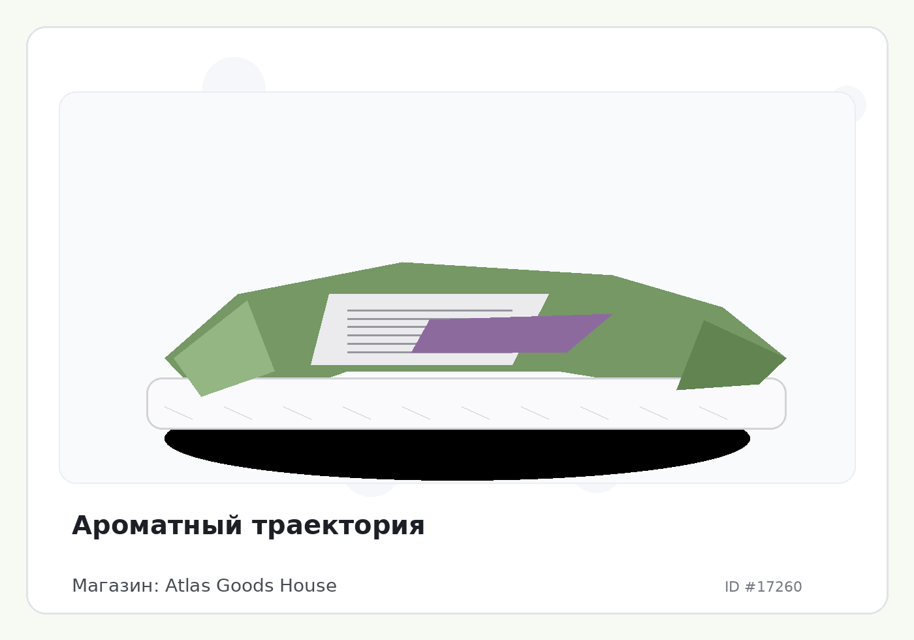Click the small decorative circle top right
914x640 pixels.
click(x=857, y=98)
